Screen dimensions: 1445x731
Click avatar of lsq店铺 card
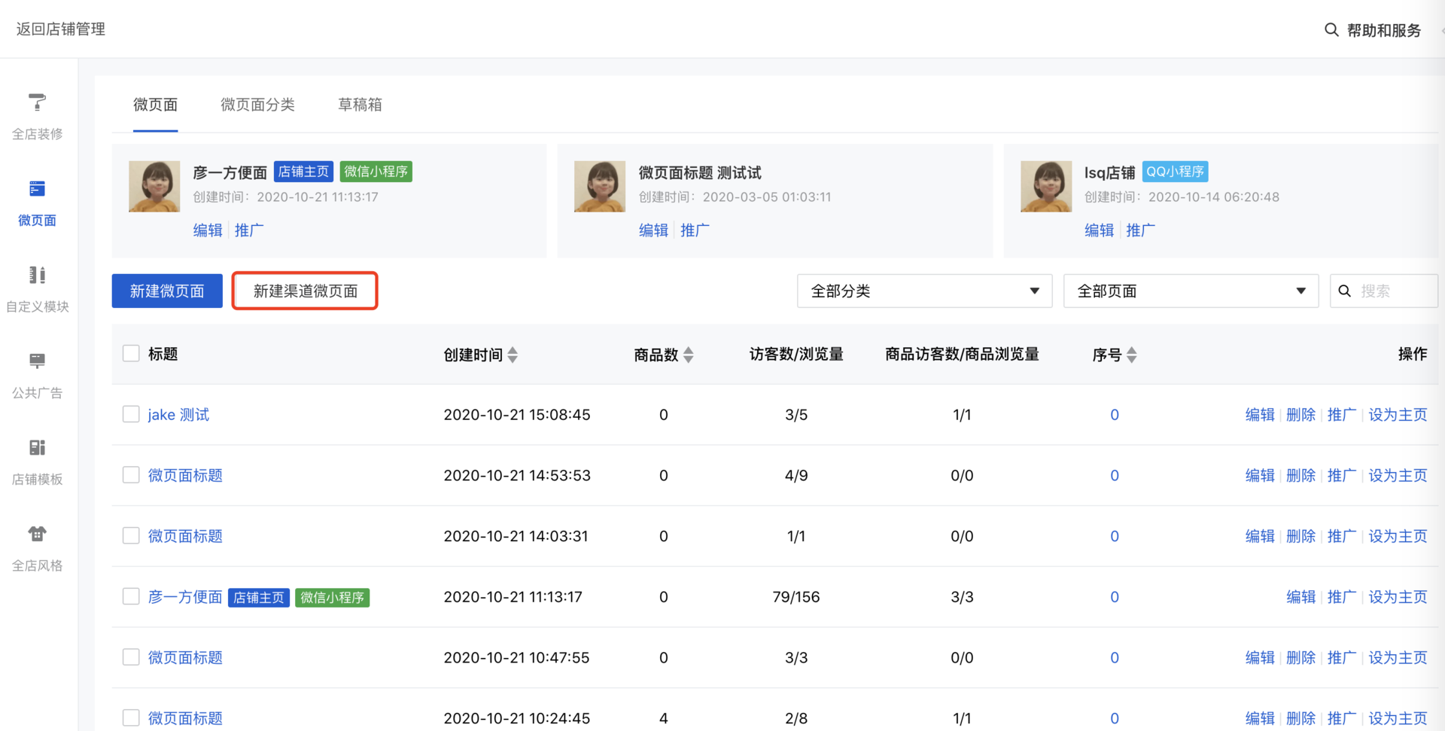pyautogui.click(x=1046, y=186)
